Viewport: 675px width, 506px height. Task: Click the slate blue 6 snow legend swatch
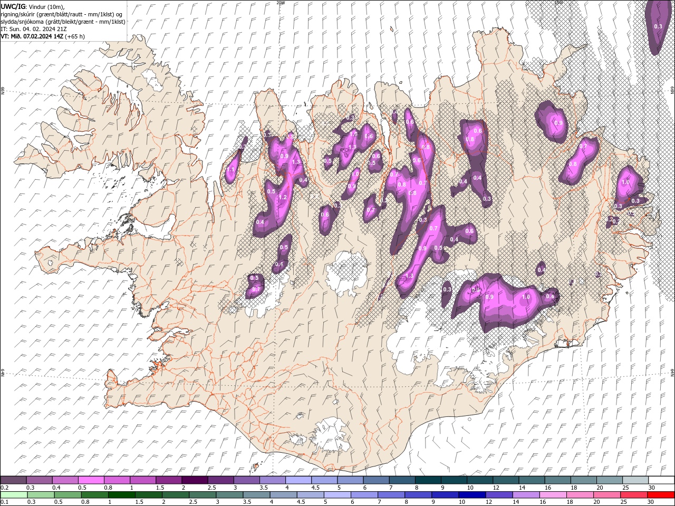coord(376,480)
